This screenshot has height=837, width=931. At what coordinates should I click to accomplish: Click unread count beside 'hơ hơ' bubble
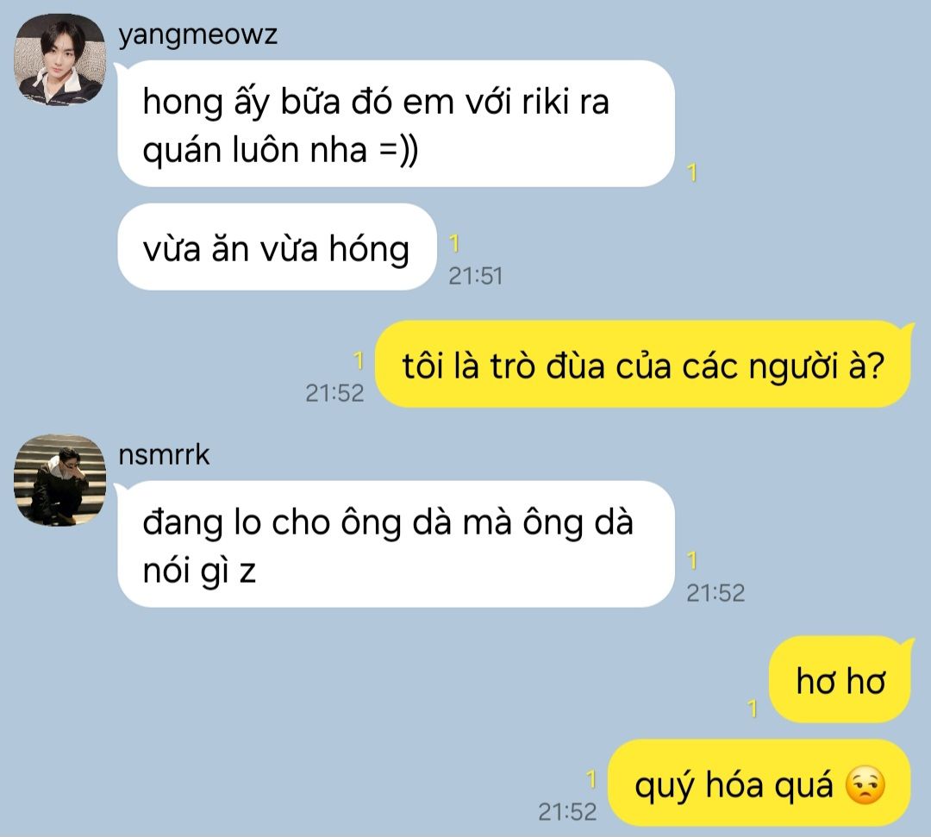pos(753,709)
